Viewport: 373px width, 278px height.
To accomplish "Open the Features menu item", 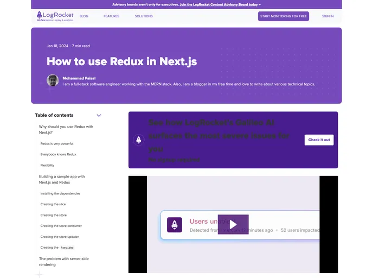I will tap(111, 16).
